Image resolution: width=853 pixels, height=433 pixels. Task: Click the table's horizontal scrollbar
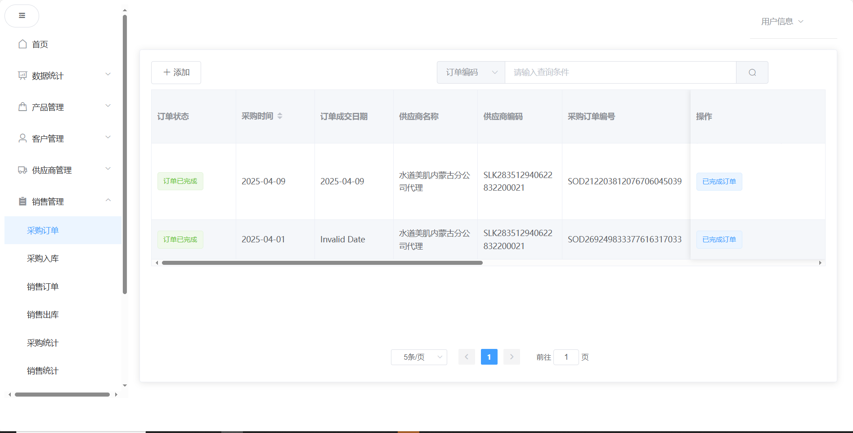322,263
